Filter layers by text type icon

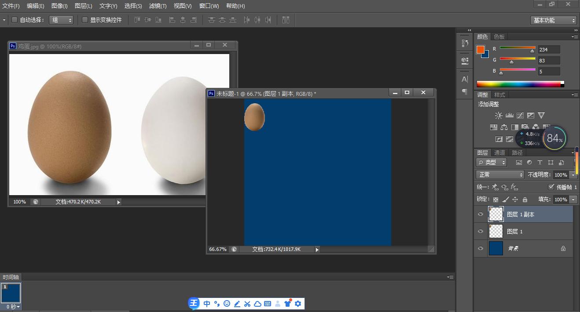[540, 162]
